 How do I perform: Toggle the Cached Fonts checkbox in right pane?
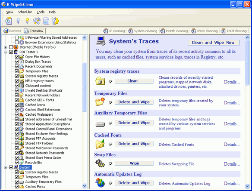pos(110,145)
